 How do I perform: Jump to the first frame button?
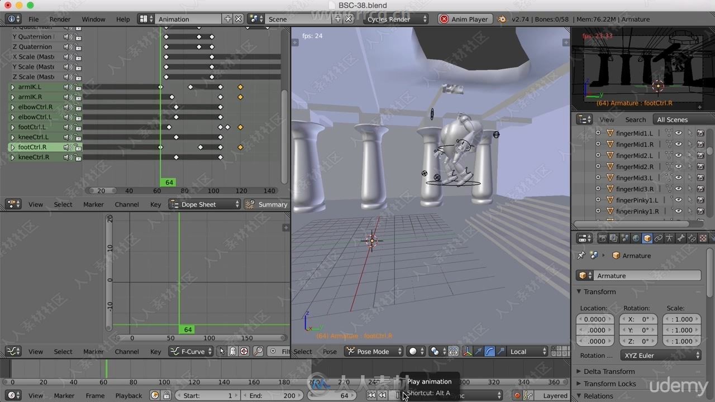(x=371, y=395)
